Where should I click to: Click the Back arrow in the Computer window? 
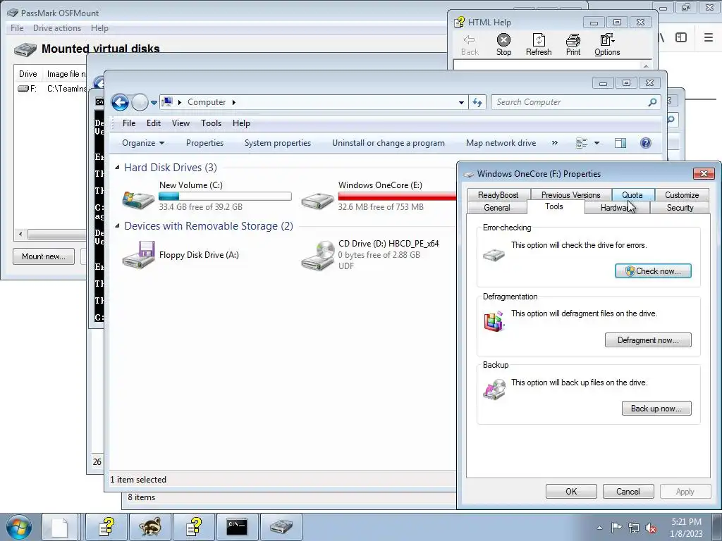point(120,102)
